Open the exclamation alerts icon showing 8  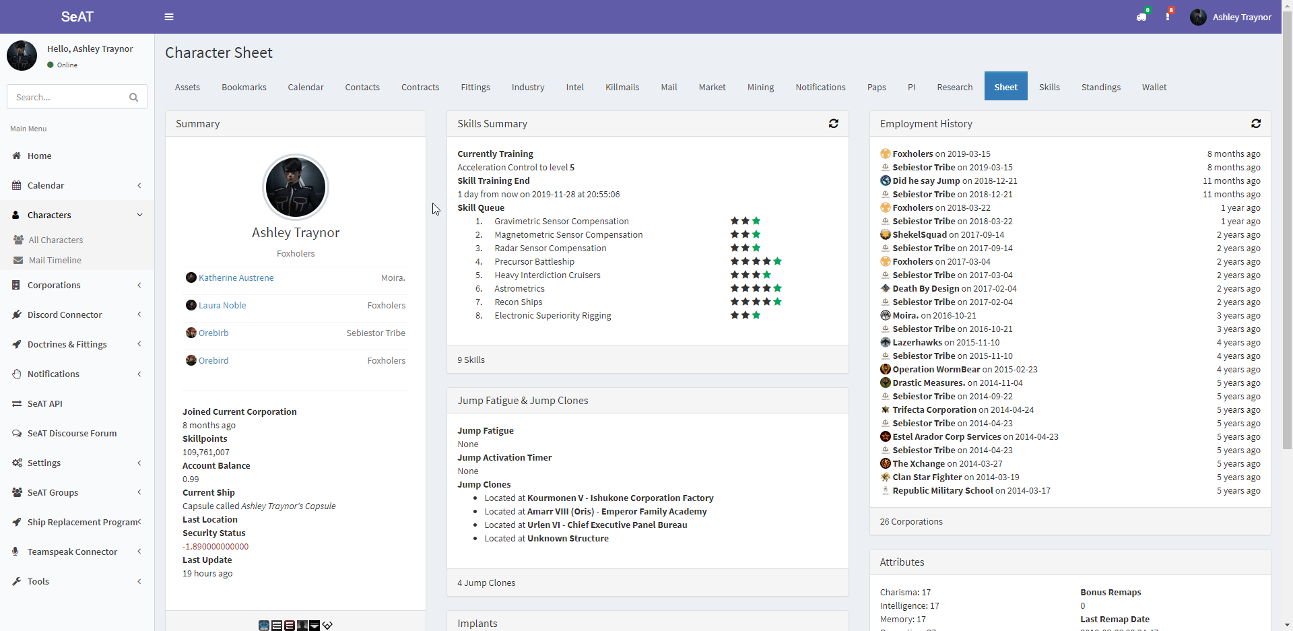[1168, 17]
